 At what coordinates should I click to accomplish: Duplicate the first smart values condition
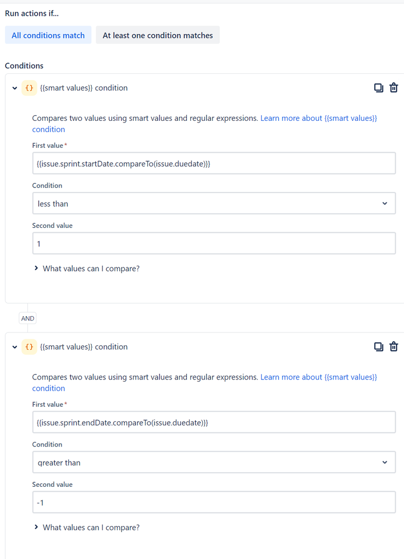(379, 88)
